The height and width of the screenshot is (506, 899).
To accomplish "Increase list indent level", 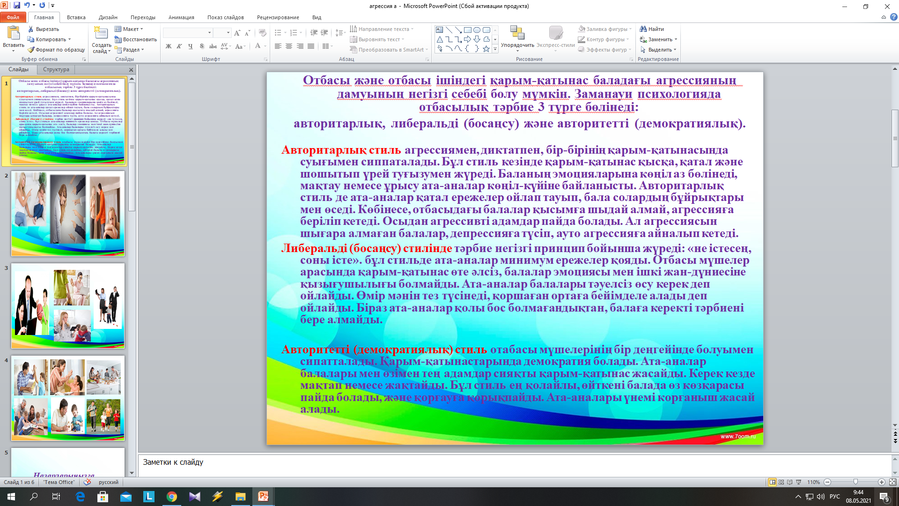I will coord(324,33).
